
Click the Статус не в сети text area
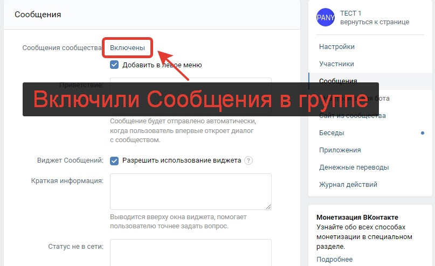click(x=191, y=253)
